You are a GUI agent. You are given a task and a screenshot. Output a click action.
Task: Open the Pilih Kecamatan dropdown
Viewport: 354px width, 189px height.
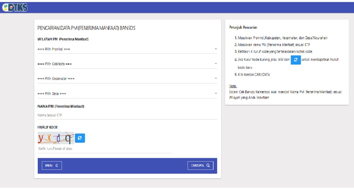click(x=127, y=79)
